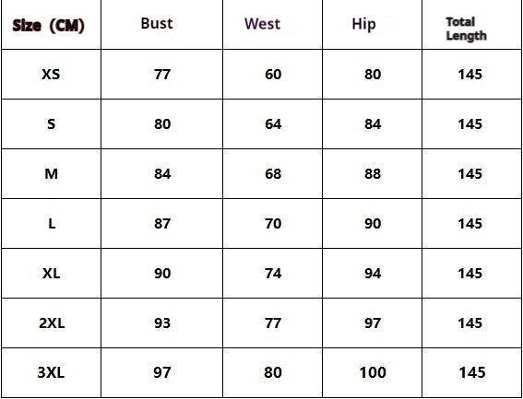The height and width of the screenshot is (399, 523).
Task: Select total length 145 in 3XL row
Action: click(472, 372)
